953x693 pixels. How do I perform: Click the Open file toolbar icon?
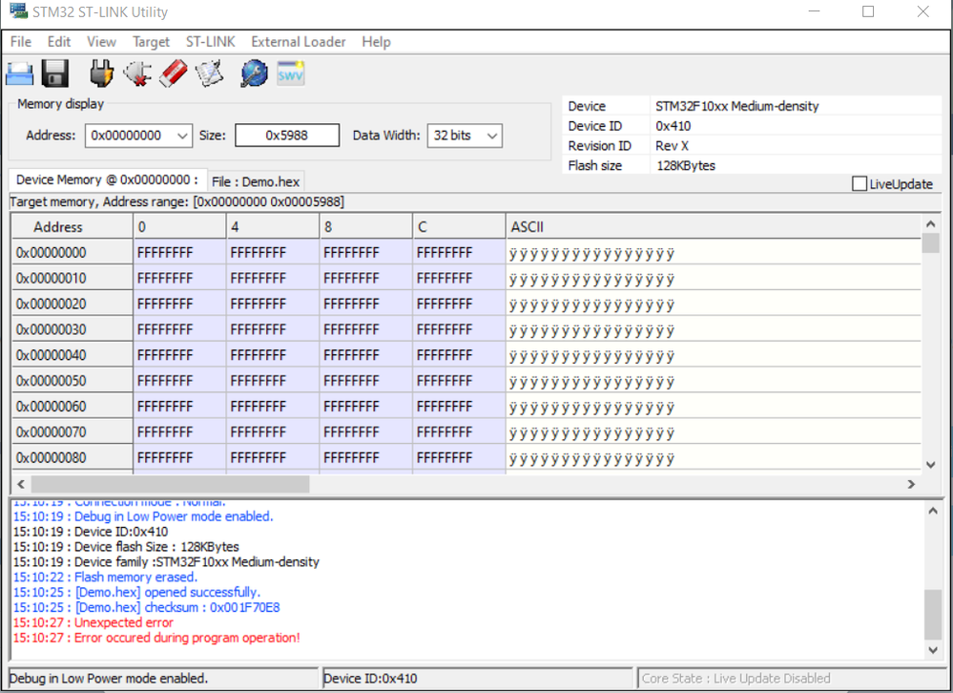click(x=19, y=74)
